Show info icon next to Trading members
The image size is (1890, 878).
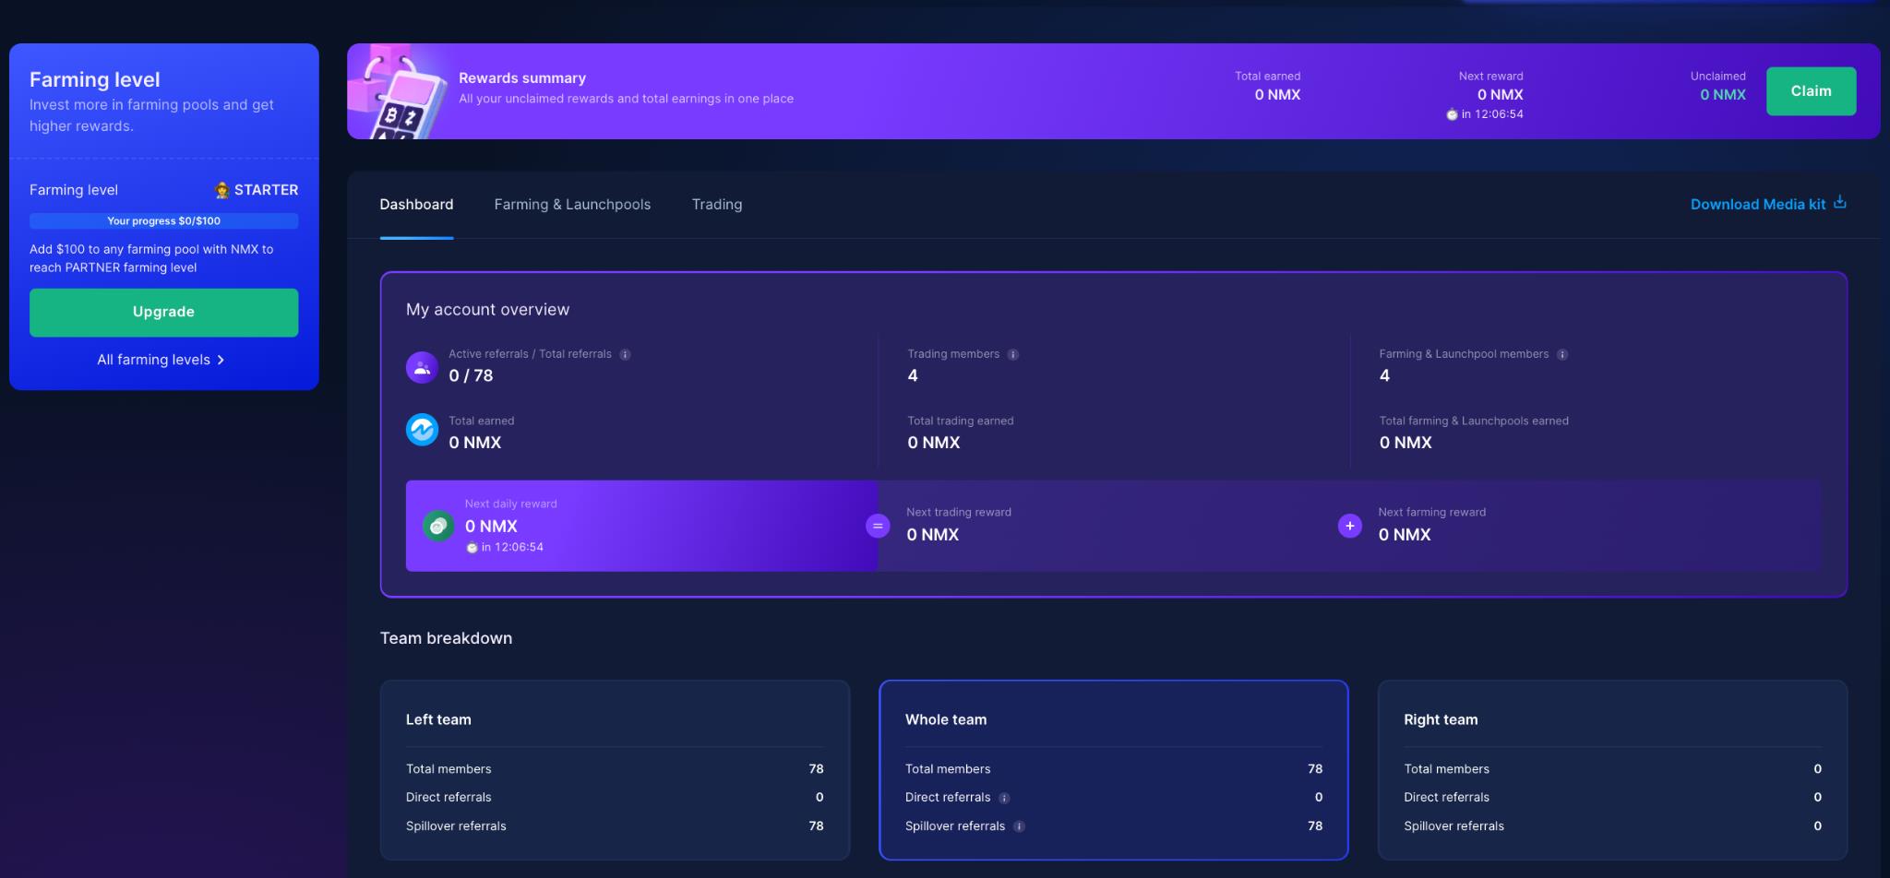(x=1012, y=354)
